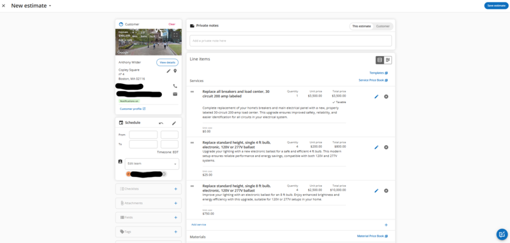Image resolution: width=510 pixels, height=243 pixels.
Task: Click the Attachments section label
Action: 133,203
